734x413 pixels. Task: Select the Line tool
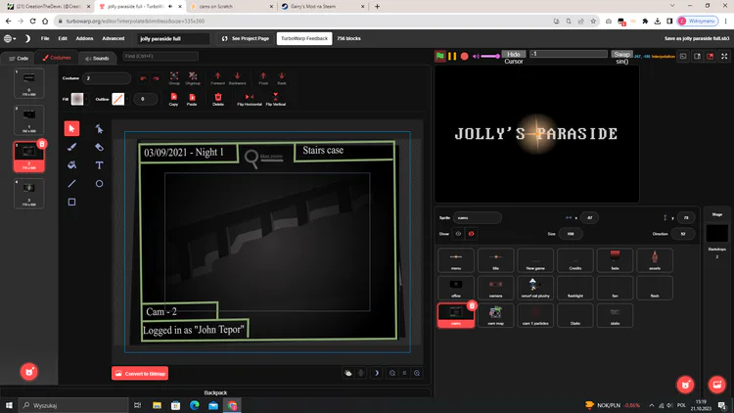(x=71, y=184)
